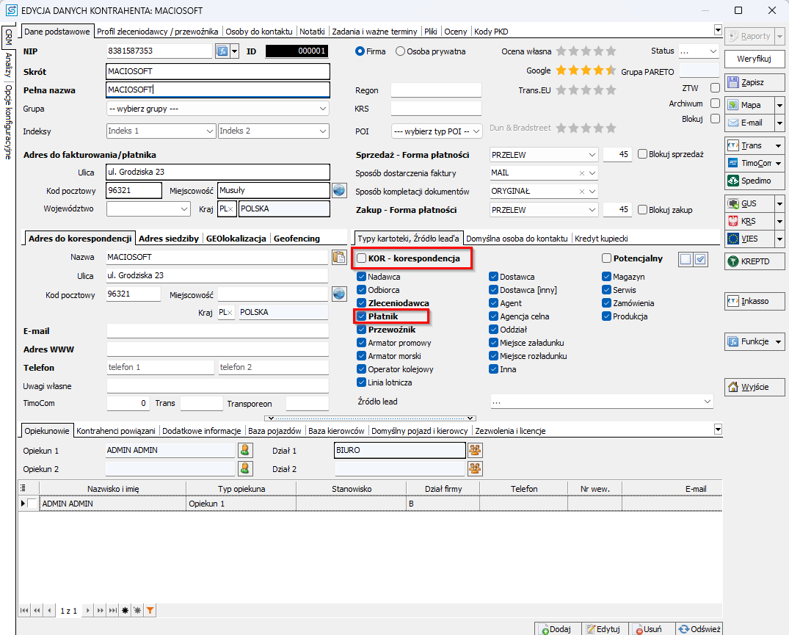Viewport: 789px width, 635px height.
Task: Select the Osoba prywatna radio button
Action: tap(400, 51)
